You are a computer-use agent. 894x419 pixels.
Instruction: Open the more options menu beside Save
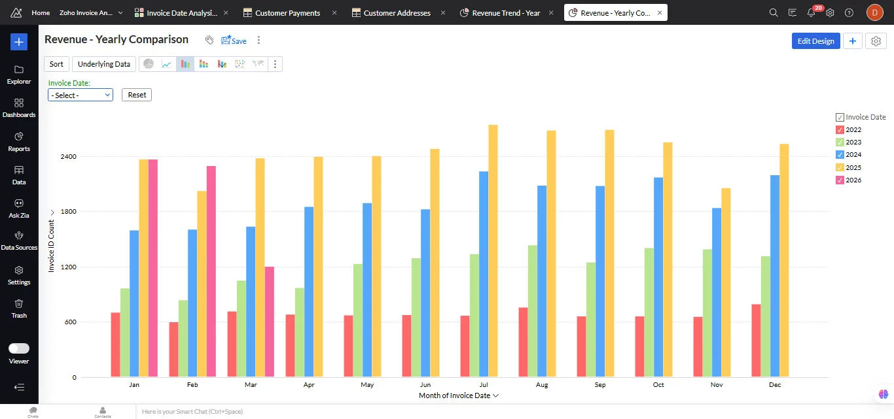pyautogui.click(x=259, y=41)
